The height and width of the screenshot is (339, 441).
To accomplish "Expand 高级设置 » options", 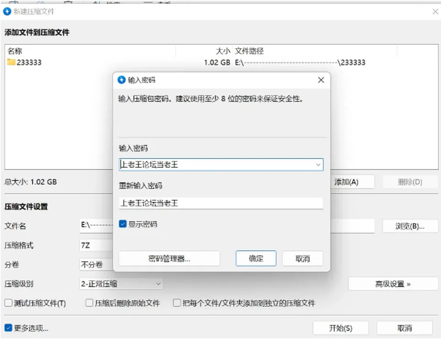I will click(393, 284).
